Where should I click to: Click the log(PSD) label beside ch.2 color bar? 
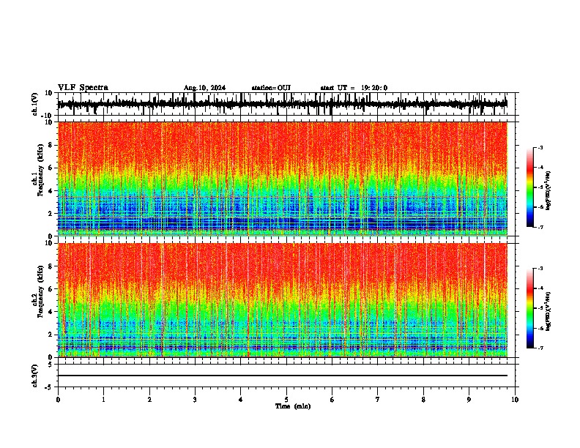click(x=549, y=311)
